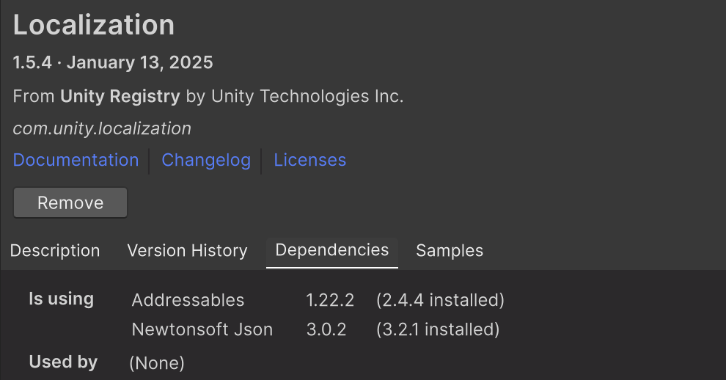Click the (None) value under Used by
The width and height of the screenshot is (726, 380).
[157, 363]
